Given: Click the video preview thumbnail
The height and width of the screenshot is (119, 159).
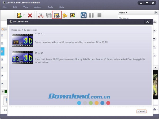Looking at the screenshot, I should [x=156, y=85].
